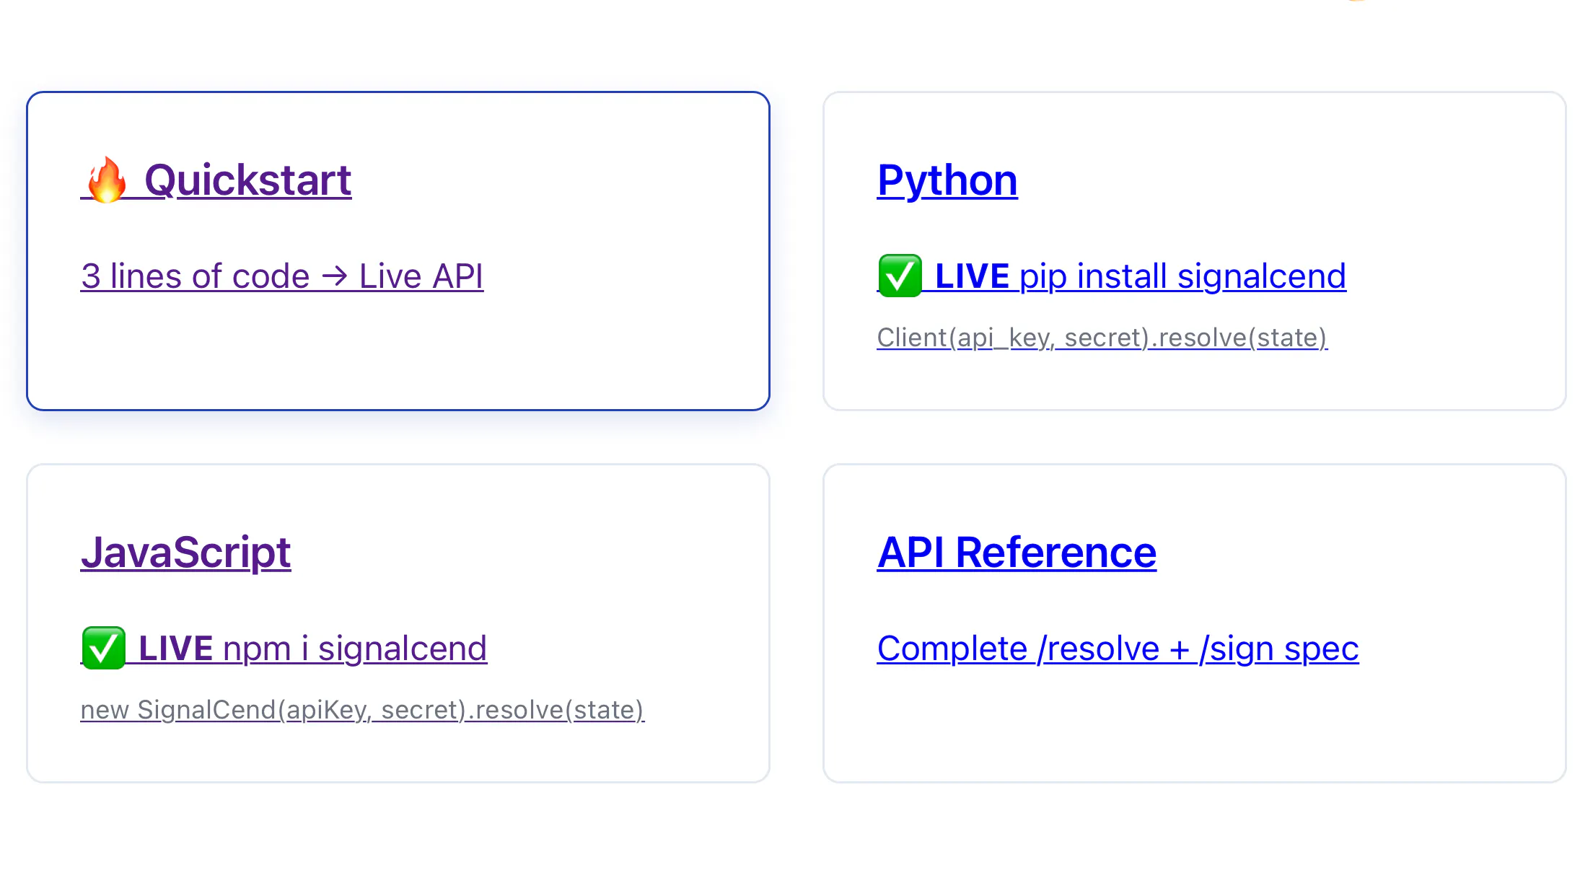Click 'new SignalCend(apiKey, secret).resolve(state)' code text
The image size is (1593, 896).
point(362,710)
